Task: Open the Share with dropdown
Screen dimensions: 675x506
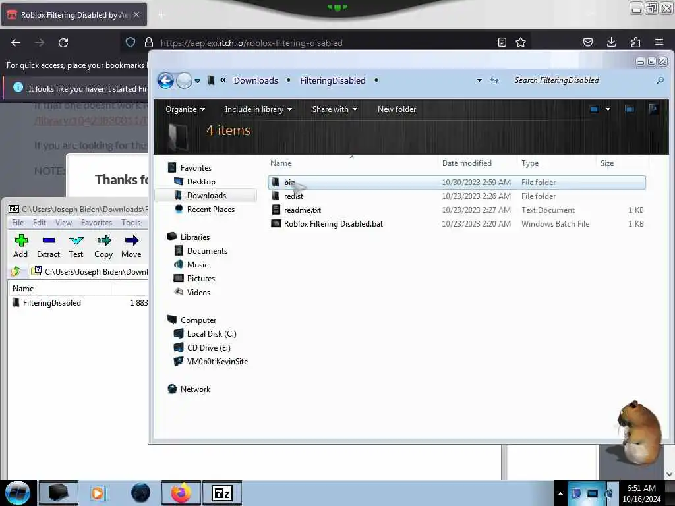Action: tap(334, 109)
